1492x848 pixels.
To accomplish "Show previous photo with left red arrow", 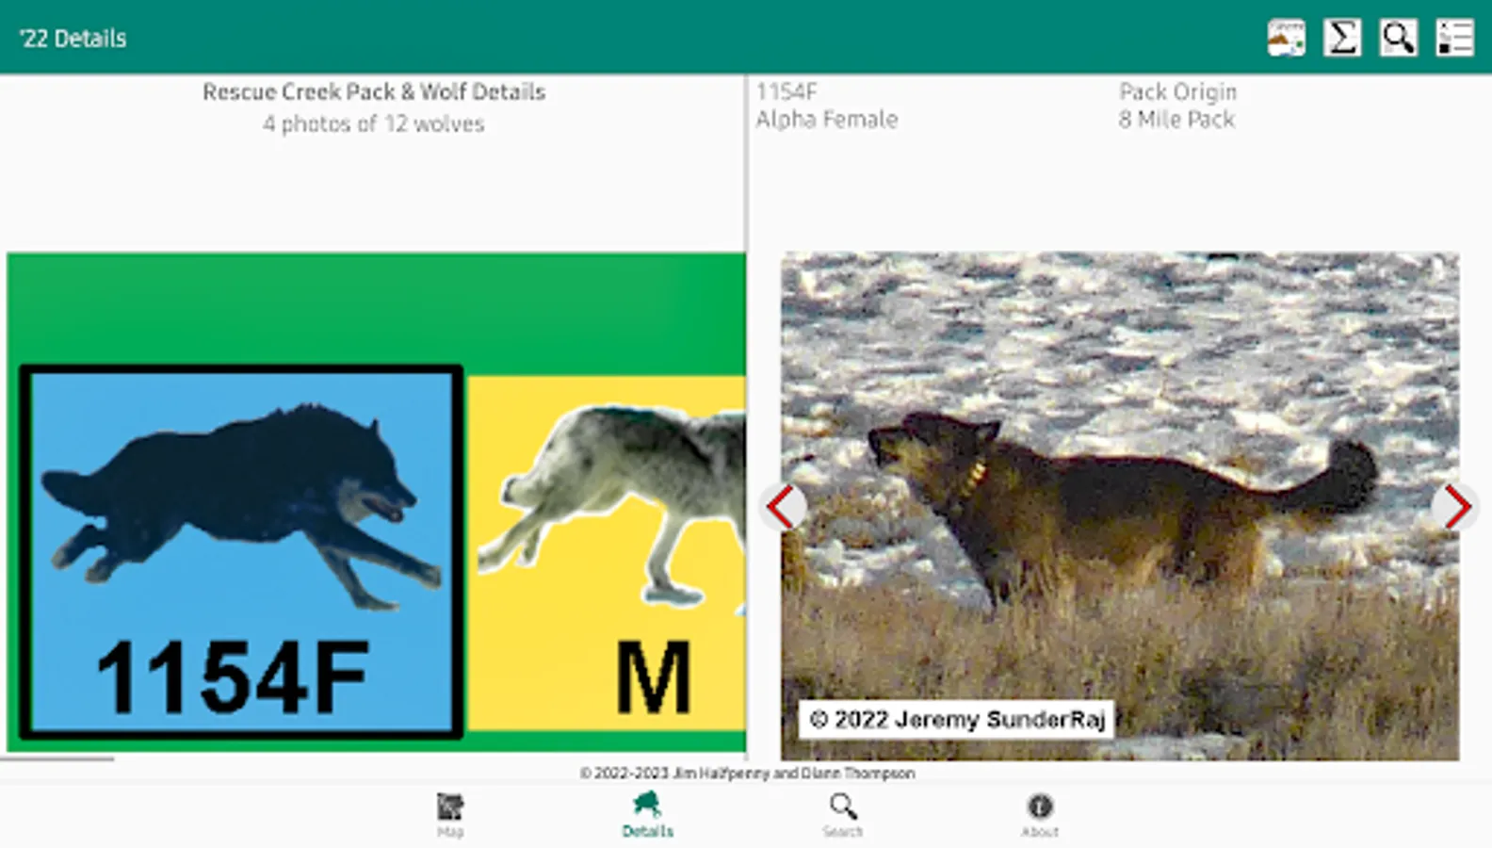I will coord(784,507).
